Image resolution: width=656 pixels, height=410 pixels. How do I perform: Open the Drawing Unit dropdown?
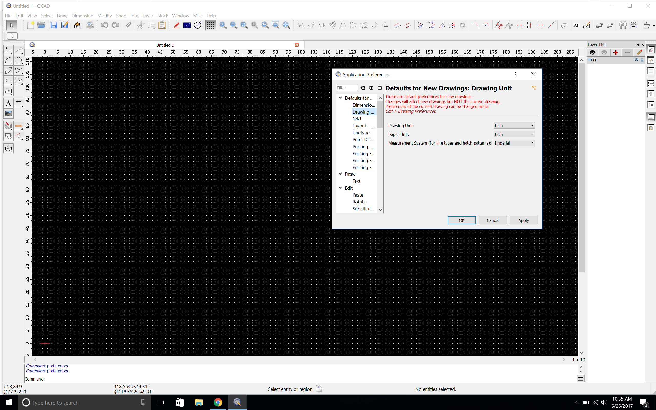click(514, 126)
